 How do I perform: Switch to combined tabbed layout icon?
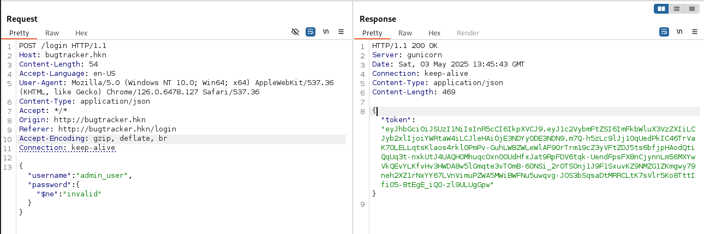click(691, 9)
